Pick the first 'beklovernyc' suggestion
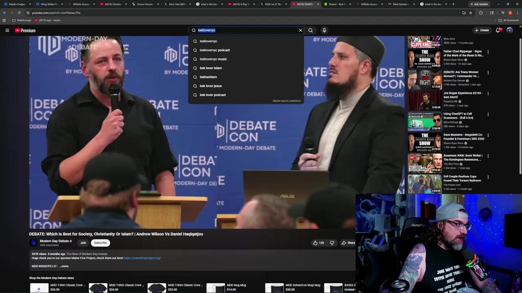The width and height of the screenshot is (522, 293). 246,41
